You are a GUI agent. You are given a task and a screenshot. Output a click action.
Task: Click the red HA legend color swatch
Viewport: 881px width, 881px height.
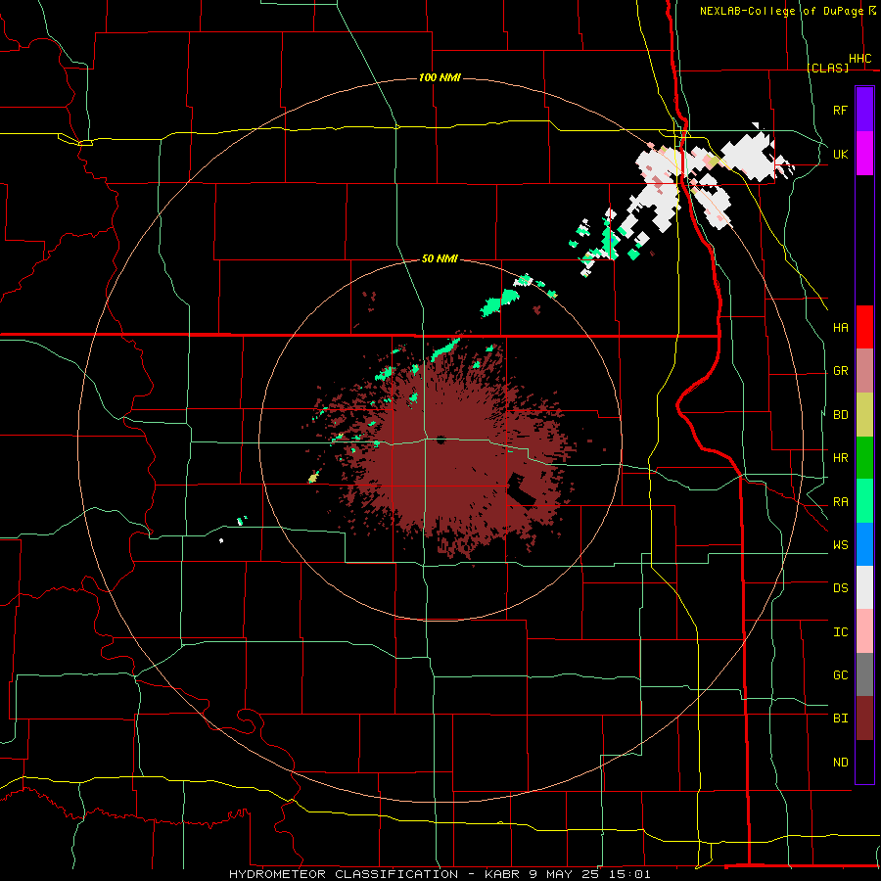pos(864,327)
